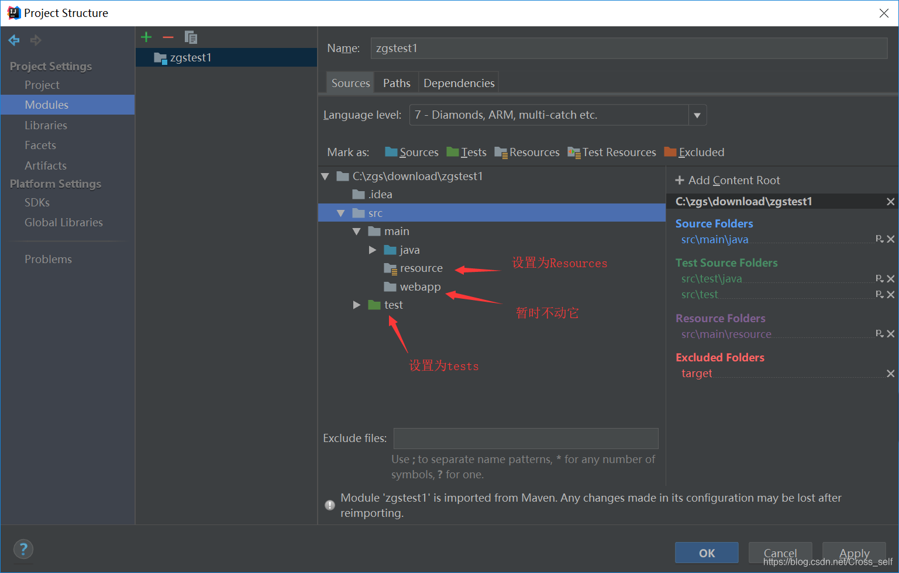The image size is (899, 573).
Task: Remove content root C:\zgs\download\zgstest1
Action: click(890, 201)
